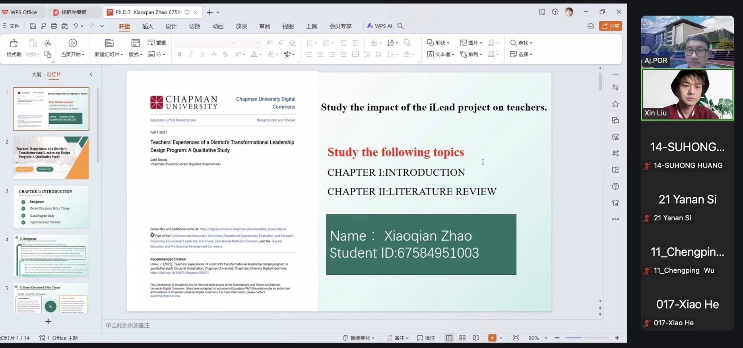Open the New Slide (新建幻灯片) dropdown
Image resolution: width=743 pixels, height=348 pixels.
tap(109, 54)
